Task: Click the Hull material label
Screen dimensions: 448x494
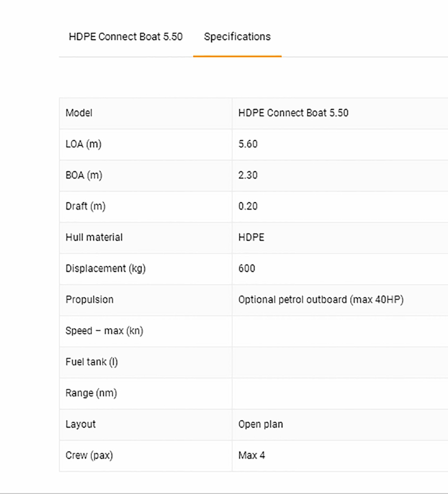Action: pyautogui.click(x=94, y=238)
